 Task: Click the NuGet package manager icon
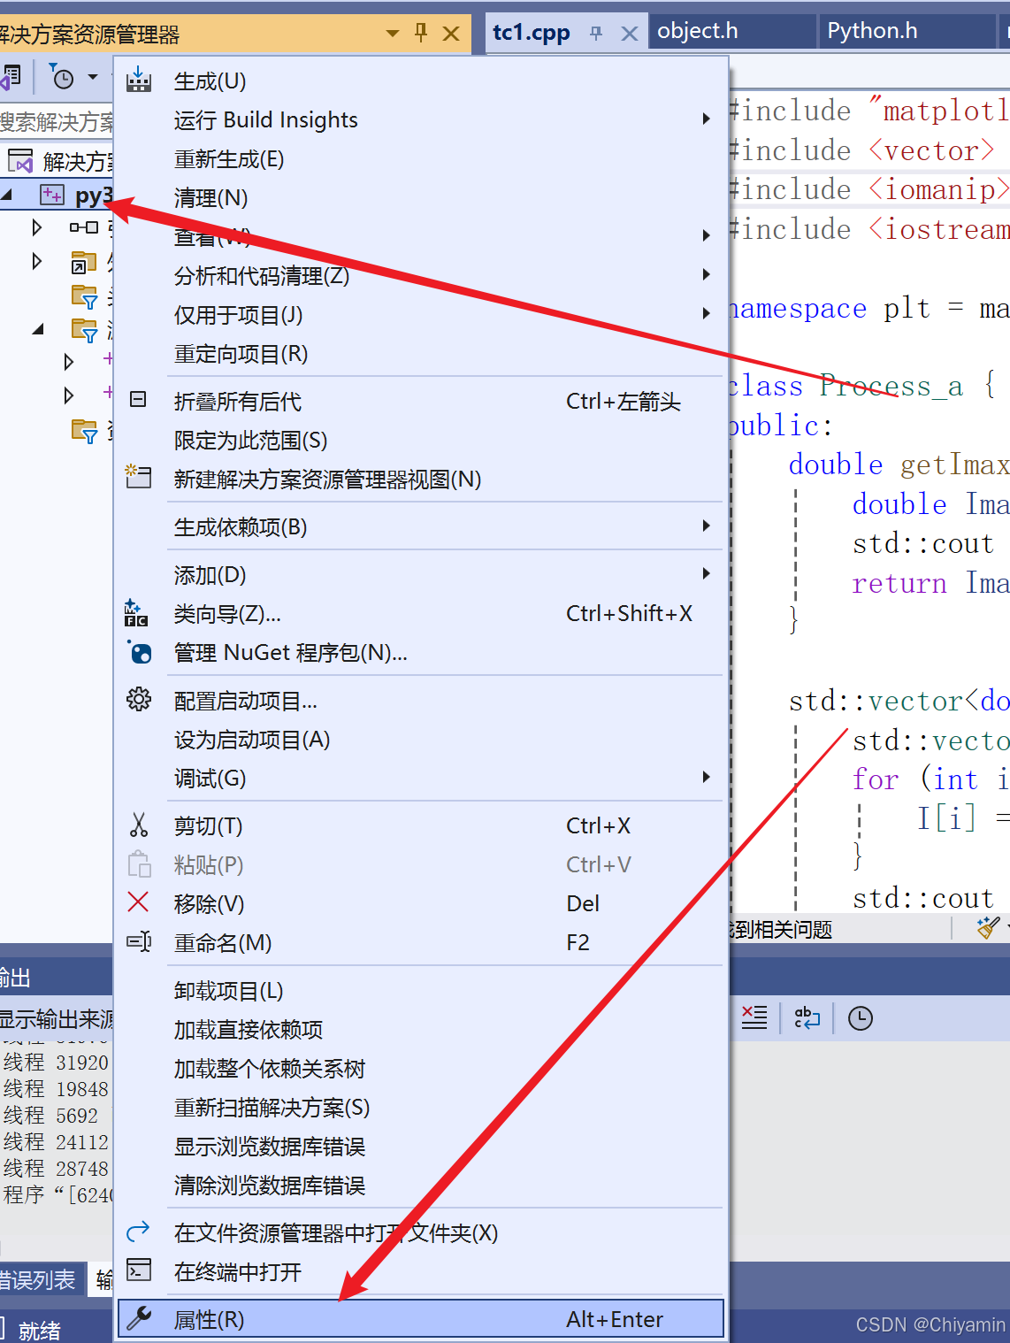140,652
